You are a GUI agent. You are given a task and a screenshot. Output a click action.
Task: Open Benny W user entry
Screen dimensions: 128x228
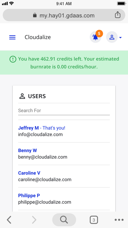pos(27,150)
